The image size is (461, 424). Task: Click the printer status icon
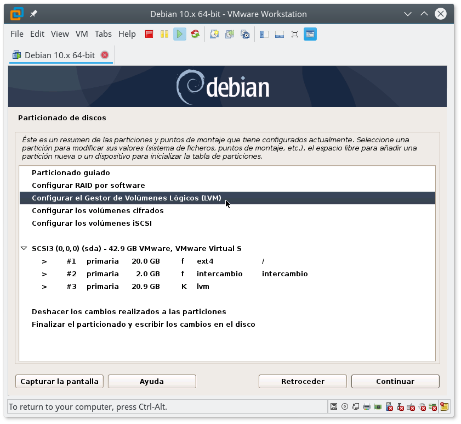[x=367, y=407]
